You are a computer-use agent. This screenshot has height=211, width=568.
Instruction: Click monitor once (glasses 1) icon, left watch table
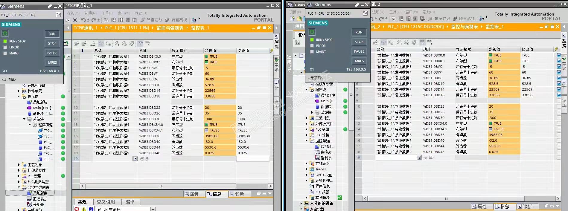point(147,44)
